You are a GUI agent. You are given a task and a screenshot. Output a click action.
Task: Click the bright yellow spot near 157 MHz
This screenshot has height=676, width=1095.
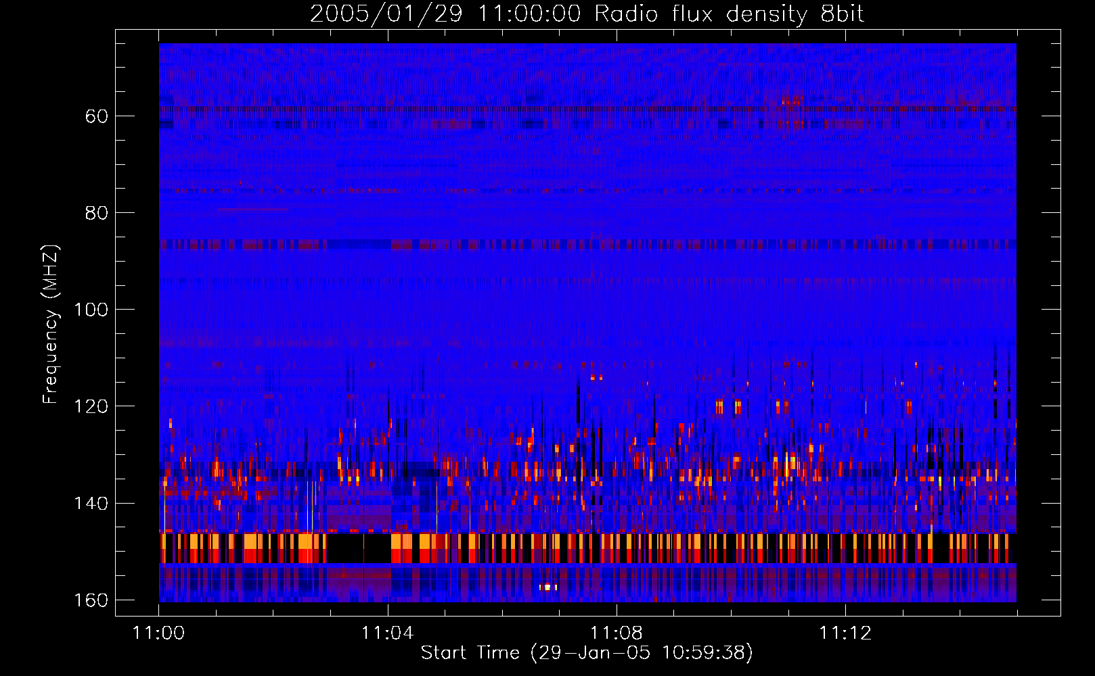547,587
